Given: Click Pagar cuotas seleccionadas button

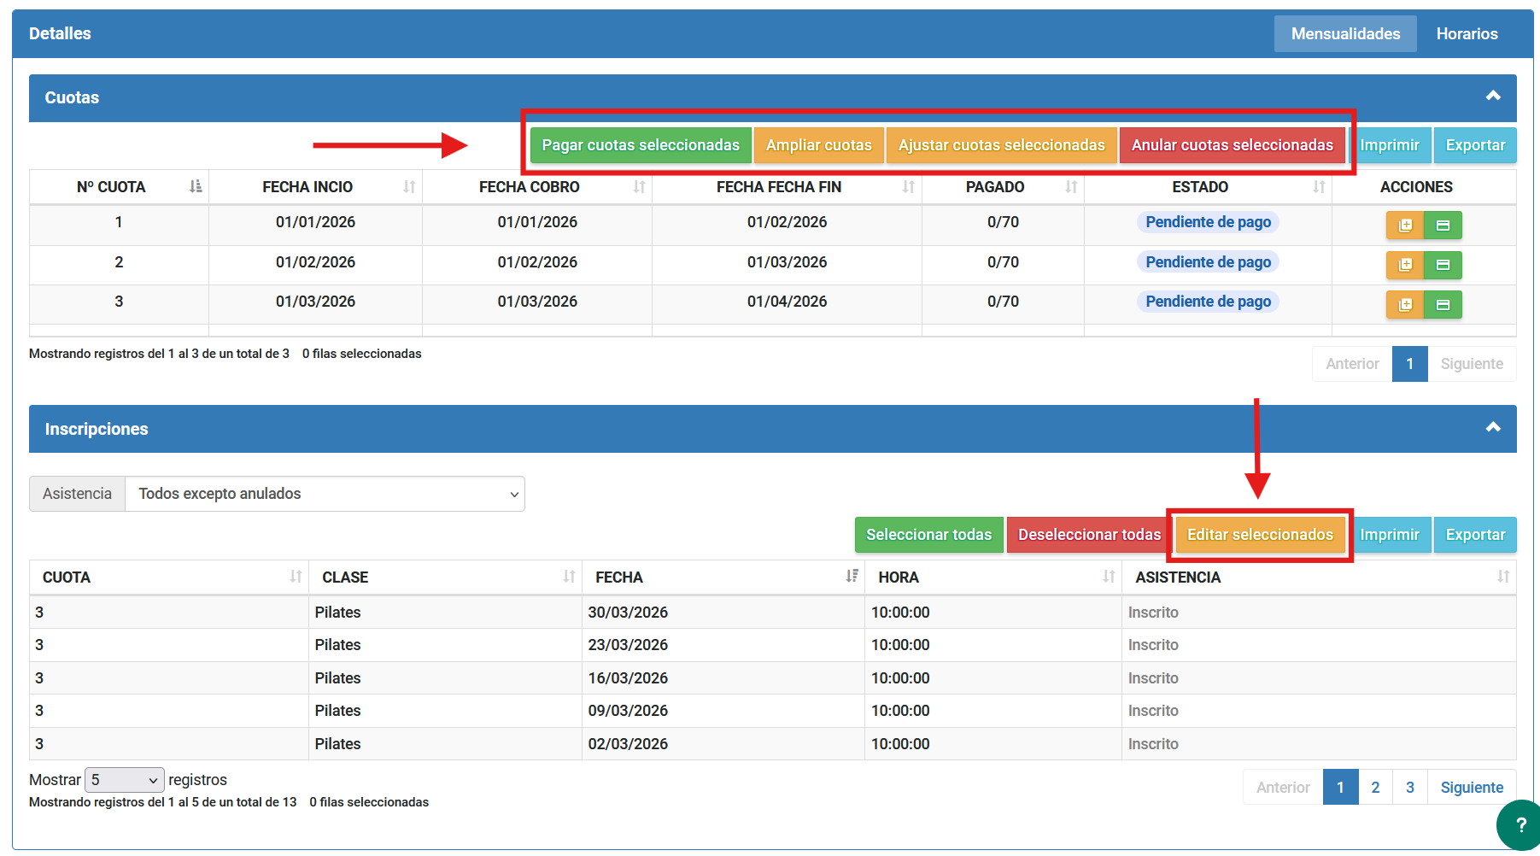Looking at the screenshot, I should tap(641, 145).
